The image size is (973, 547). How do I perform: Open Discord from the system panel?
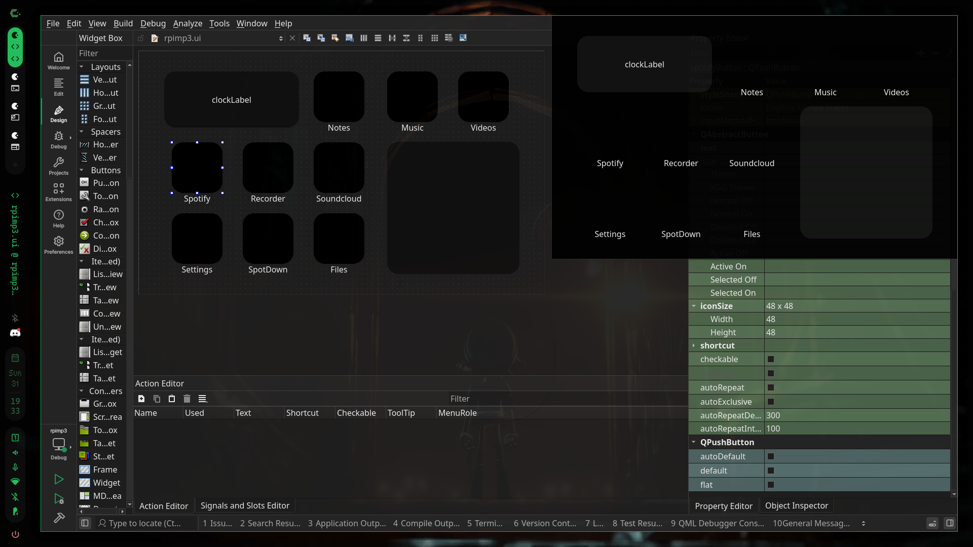pyautogui.click(x=15, y=333)
